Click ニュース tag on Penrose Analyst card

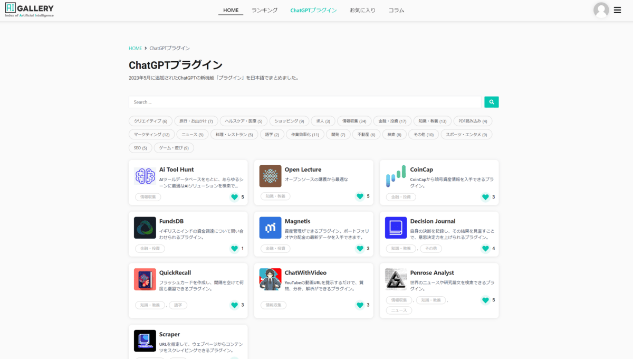[x=399, y=310]
